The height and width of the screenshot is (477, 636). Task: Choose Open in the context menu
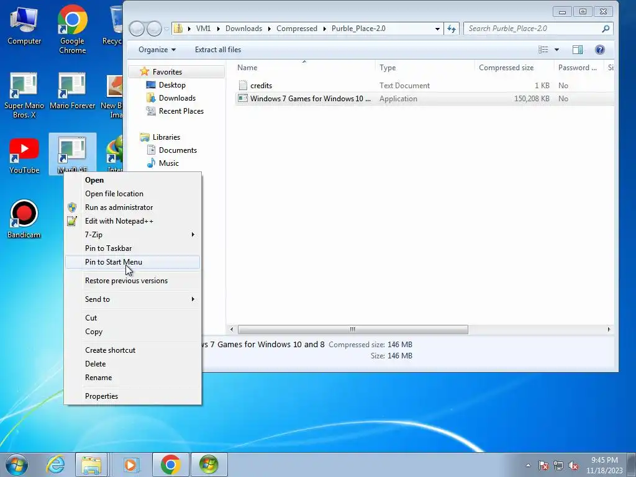(133, 180)
